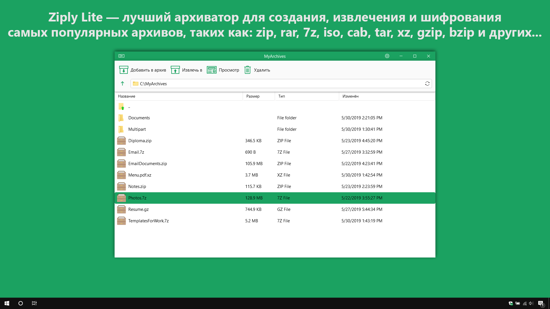Viewport: 550px width, 309px height.
Task: Open the Action Center notifications
Action: 541,304
